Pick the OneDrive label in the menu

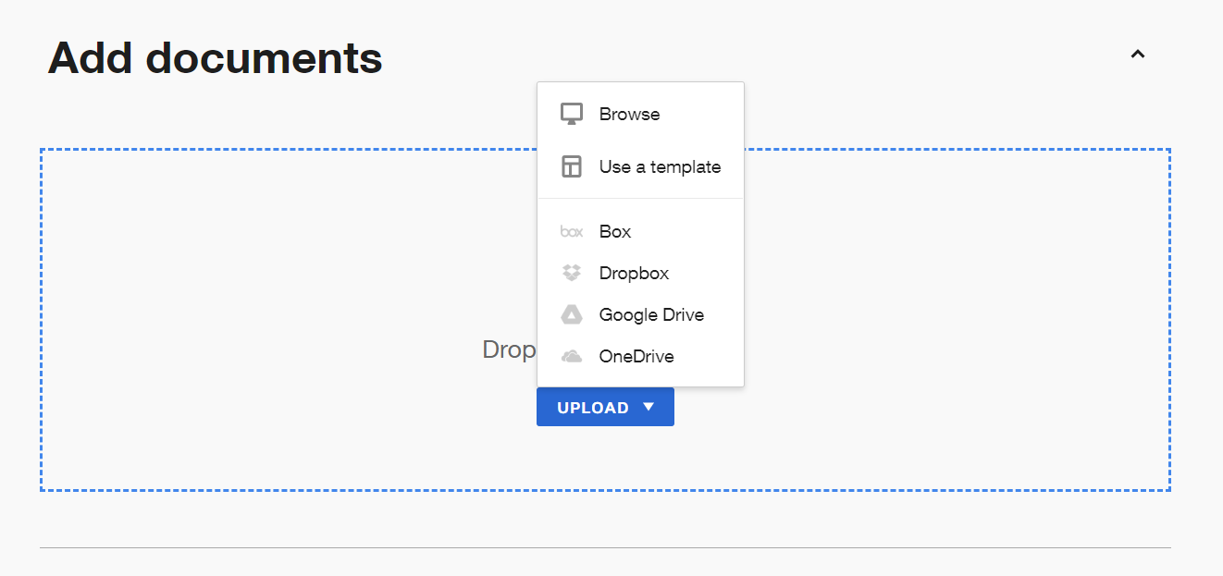[636, 357]
